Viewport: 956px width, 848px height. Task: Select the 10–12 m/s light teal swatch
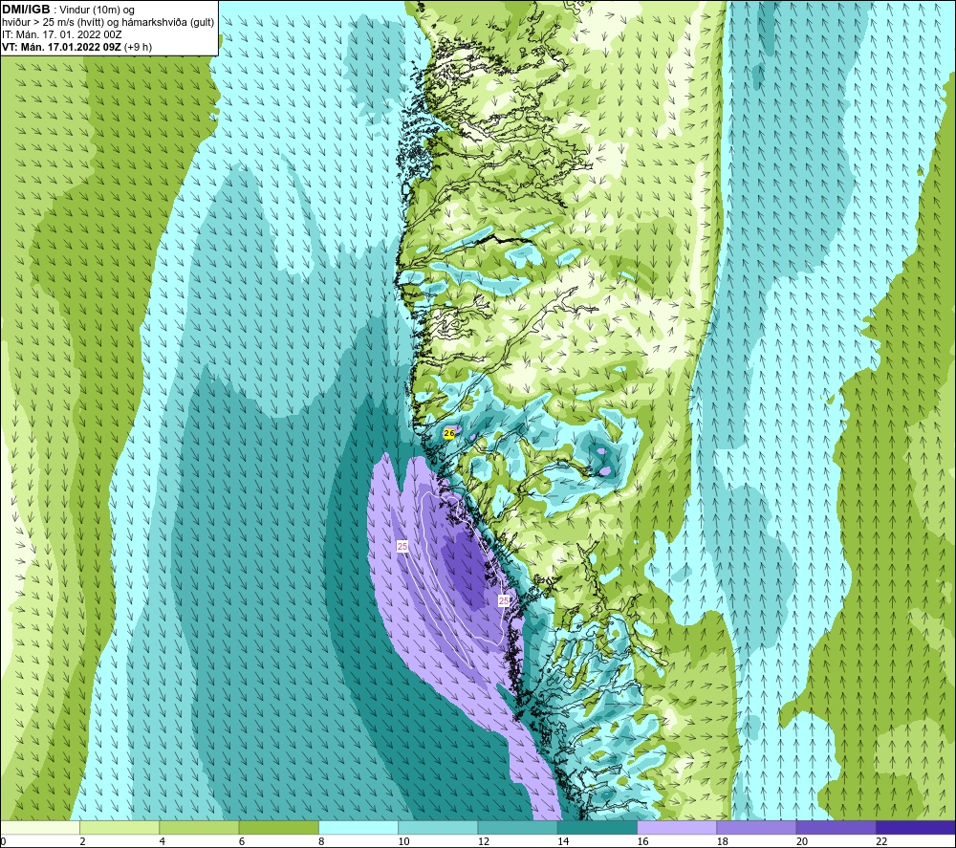(438, 828)
